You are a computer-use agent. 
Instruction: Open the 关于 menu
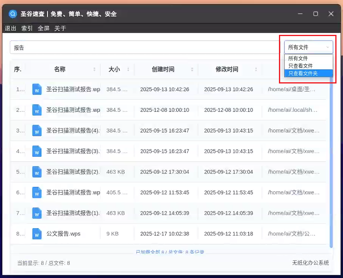[x=60, y=28]
